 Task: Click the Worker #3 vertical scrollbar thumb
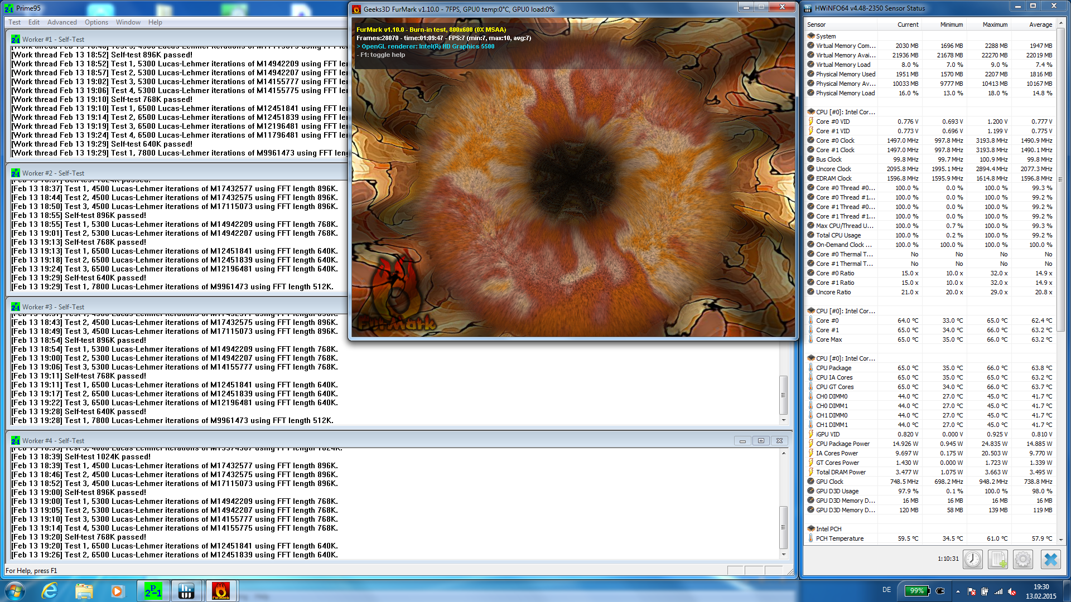click(x=783, y=395)
